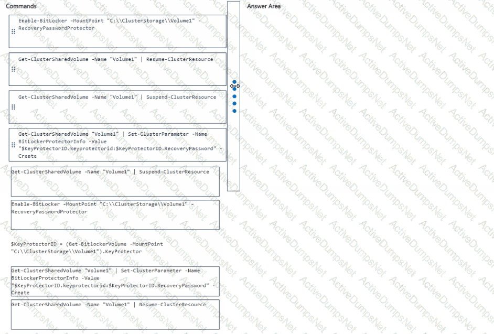Select grip handle icon next to Suspend-ClusterResource command
494x334 pixels.
coord(13,107)
